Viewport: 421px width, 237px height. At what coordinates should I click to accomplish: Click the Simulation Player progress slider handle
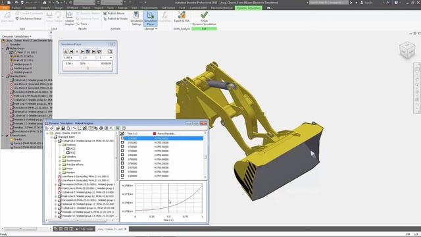[87, 68]
